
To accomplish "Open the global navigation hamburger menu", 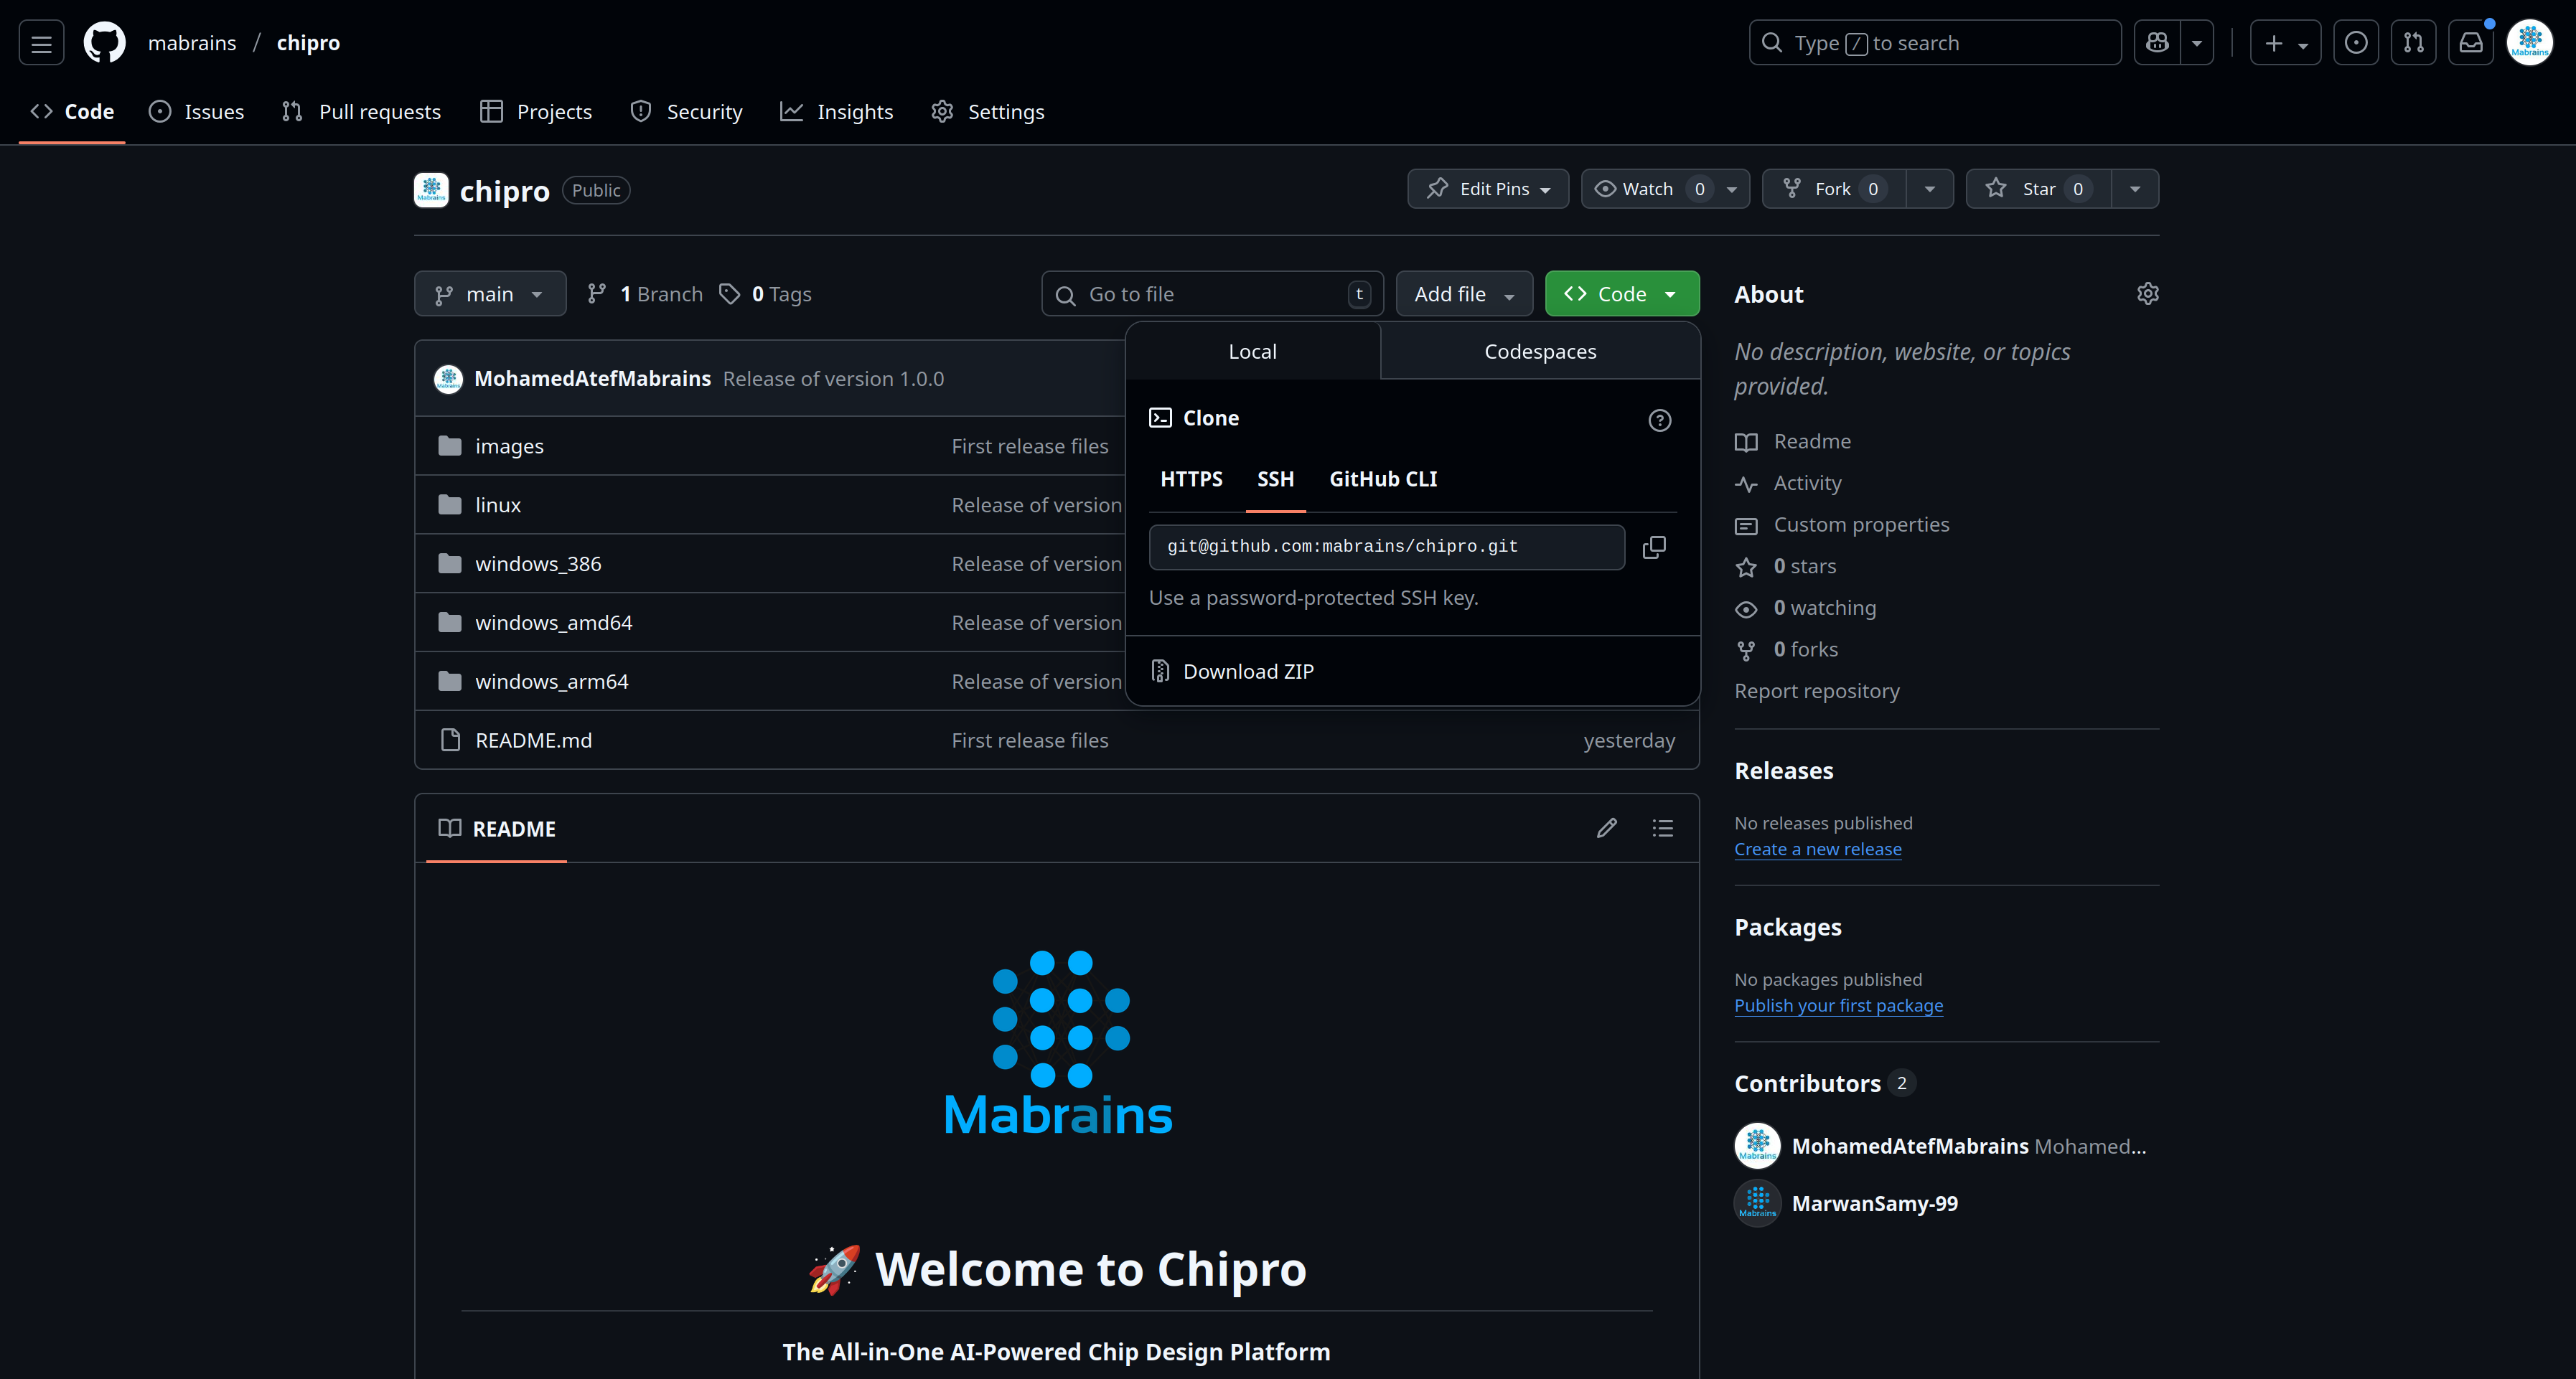I will 40,42.
